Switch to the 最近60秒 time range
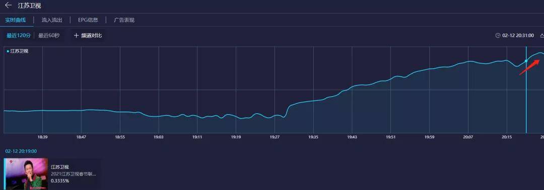Image resolution: width=544 pixels, height=190 pixels. [49, 36]
